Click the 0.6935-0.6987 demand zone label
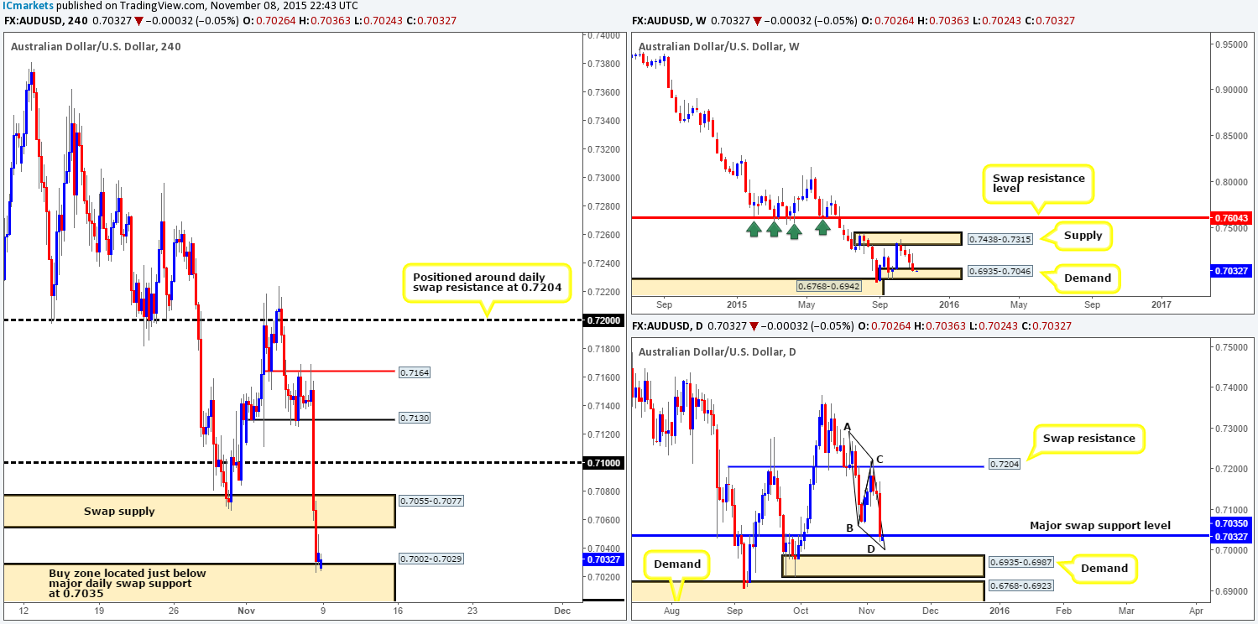 (x=1022, y=560)
